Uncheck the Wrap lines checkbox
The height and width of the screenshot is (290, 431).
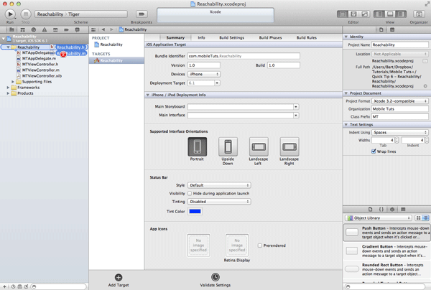[x=374, y=151]
